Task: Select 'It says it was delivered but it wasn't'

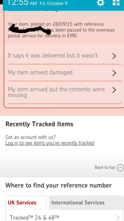Action: point(65,56)
